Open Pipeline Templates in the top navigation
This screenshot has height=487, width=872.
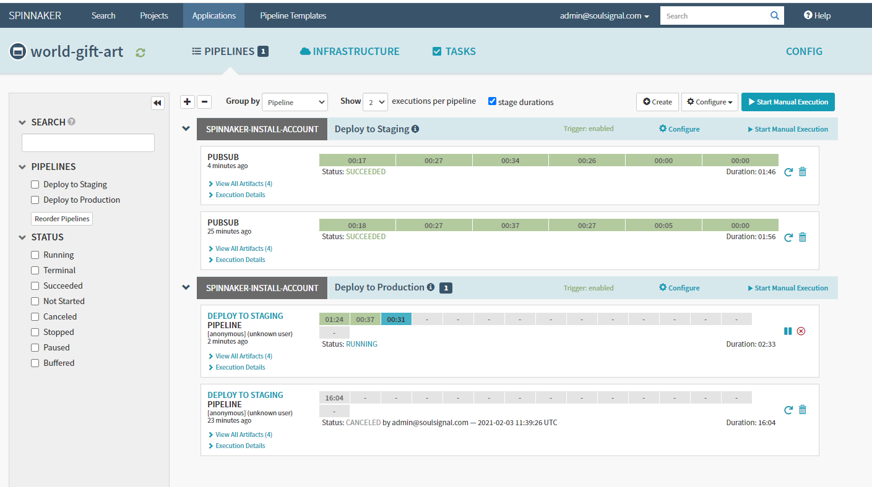(x=293, y=15)
